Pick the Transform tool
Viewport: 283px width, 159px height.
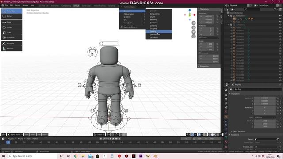tap(12, 38)
